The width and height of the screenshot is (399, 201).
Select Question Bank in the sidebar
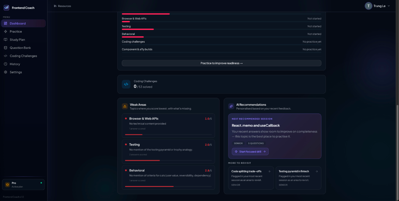click(23, 48)
